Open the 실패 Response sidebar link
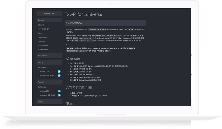Screen dimensions: 222x129 tap(43, 50)
